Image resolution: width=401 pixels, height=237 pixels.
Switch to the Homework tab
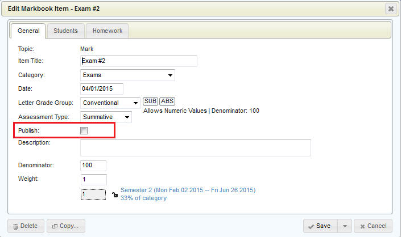(x=108, y=31)
